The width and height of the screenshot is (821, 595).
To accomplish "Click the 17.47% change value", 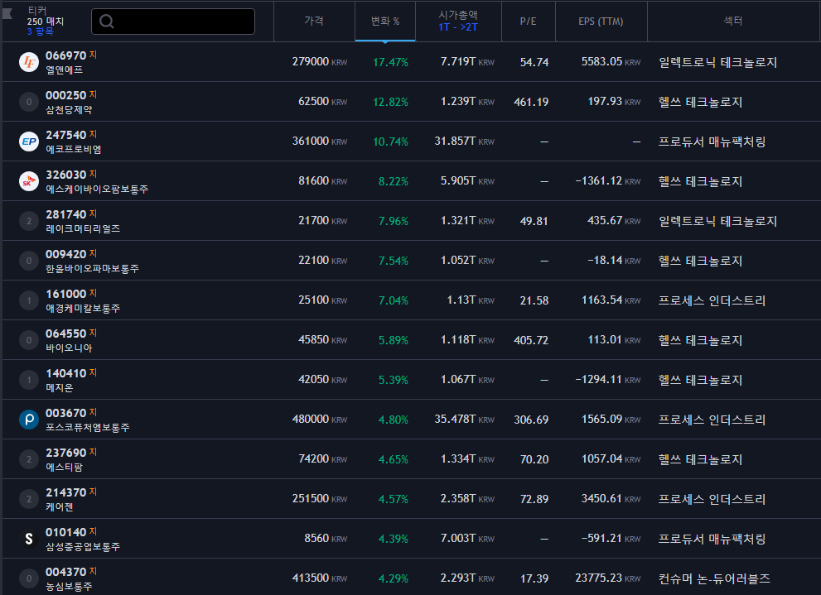I will [x=390, y=62].
